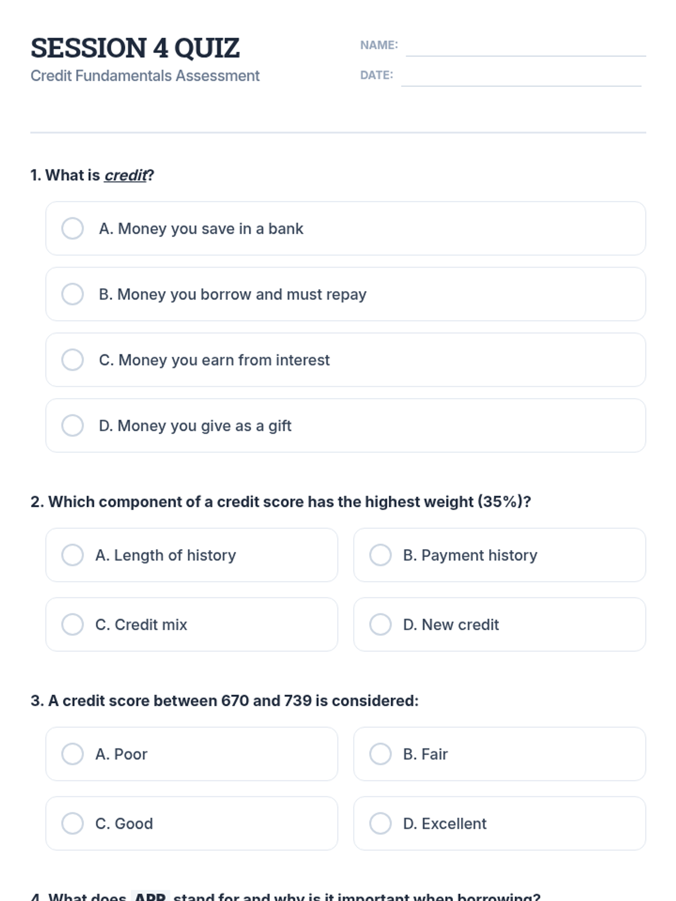
Task: Click question 2 text about highest weight
Action: [x=281, y=502]
